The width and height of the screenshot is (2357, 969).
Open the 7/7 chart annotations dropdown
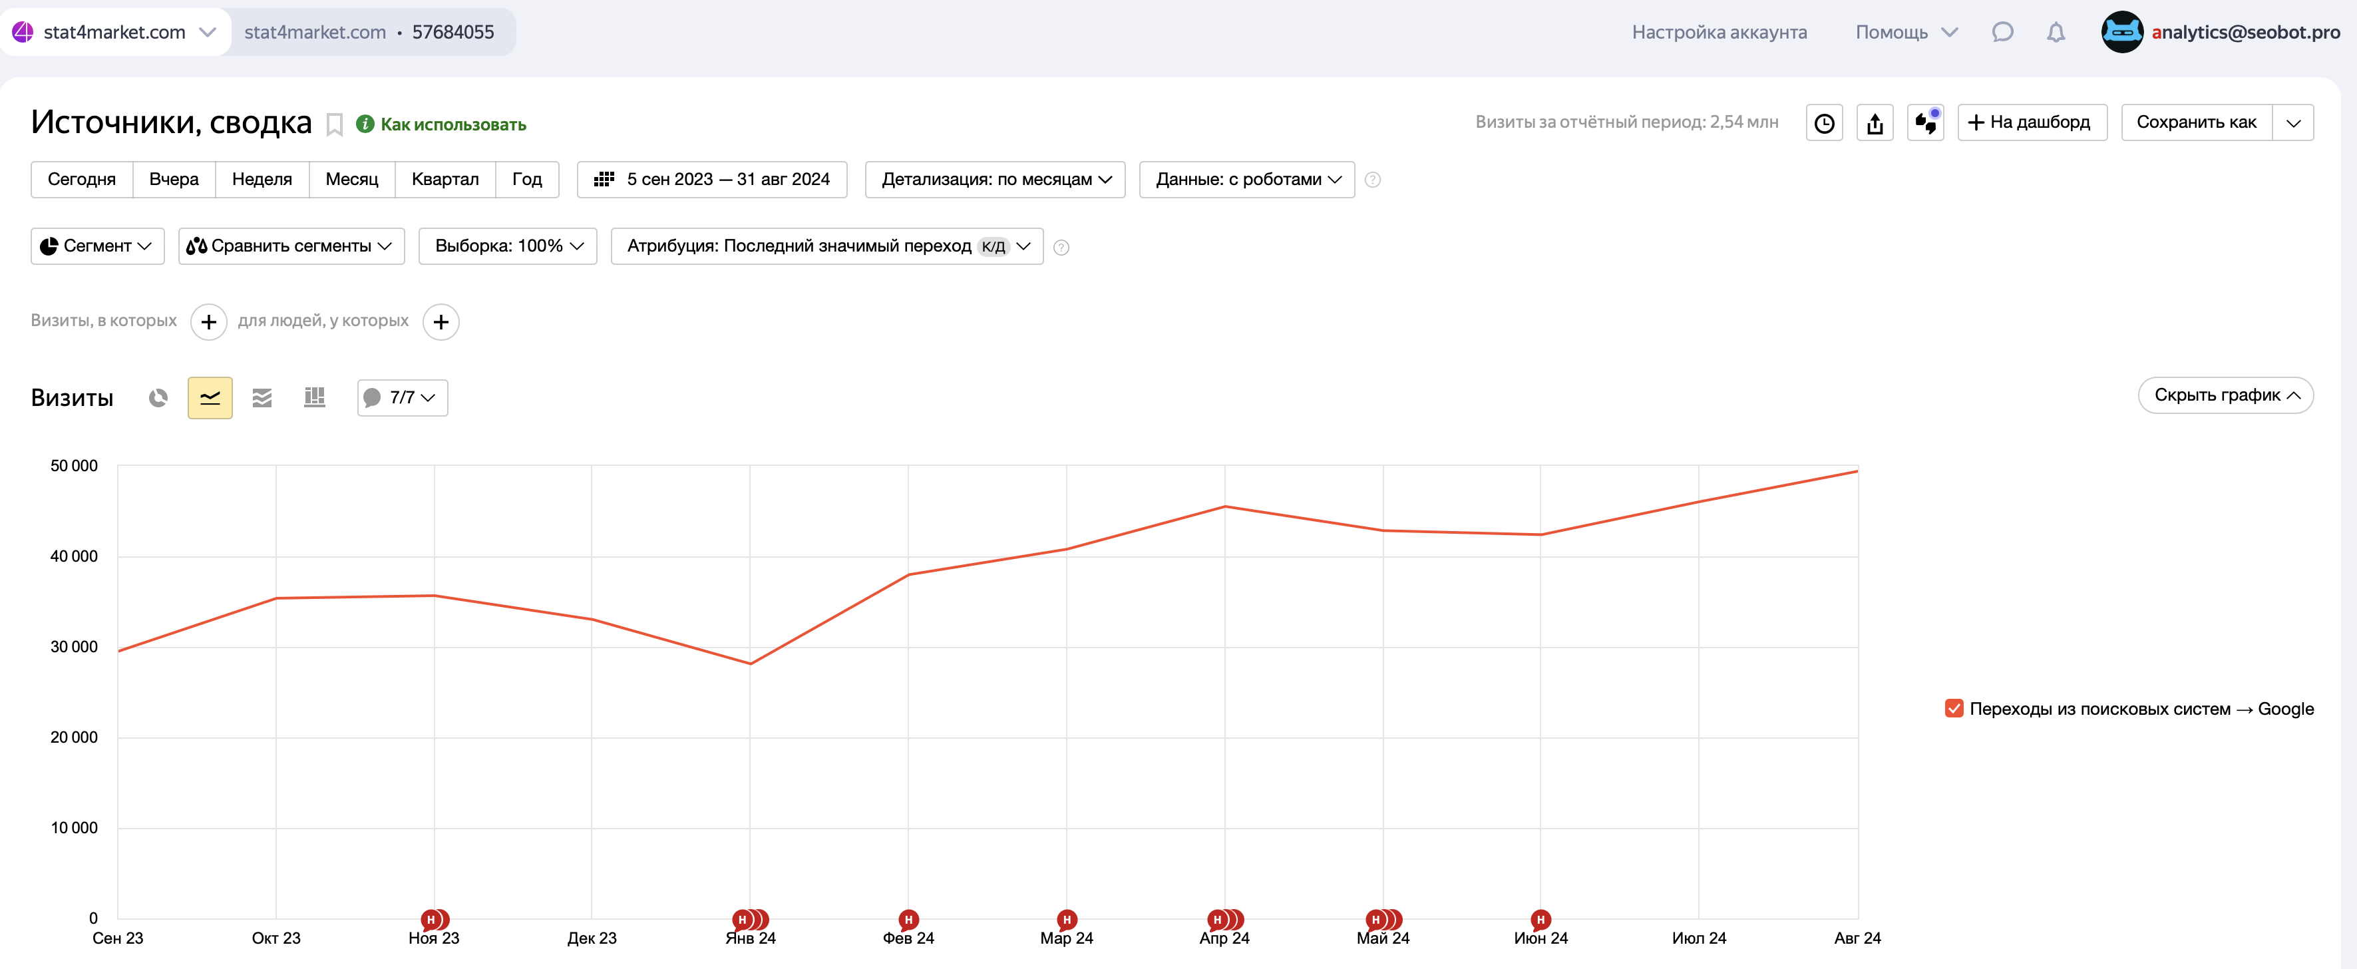403,397
